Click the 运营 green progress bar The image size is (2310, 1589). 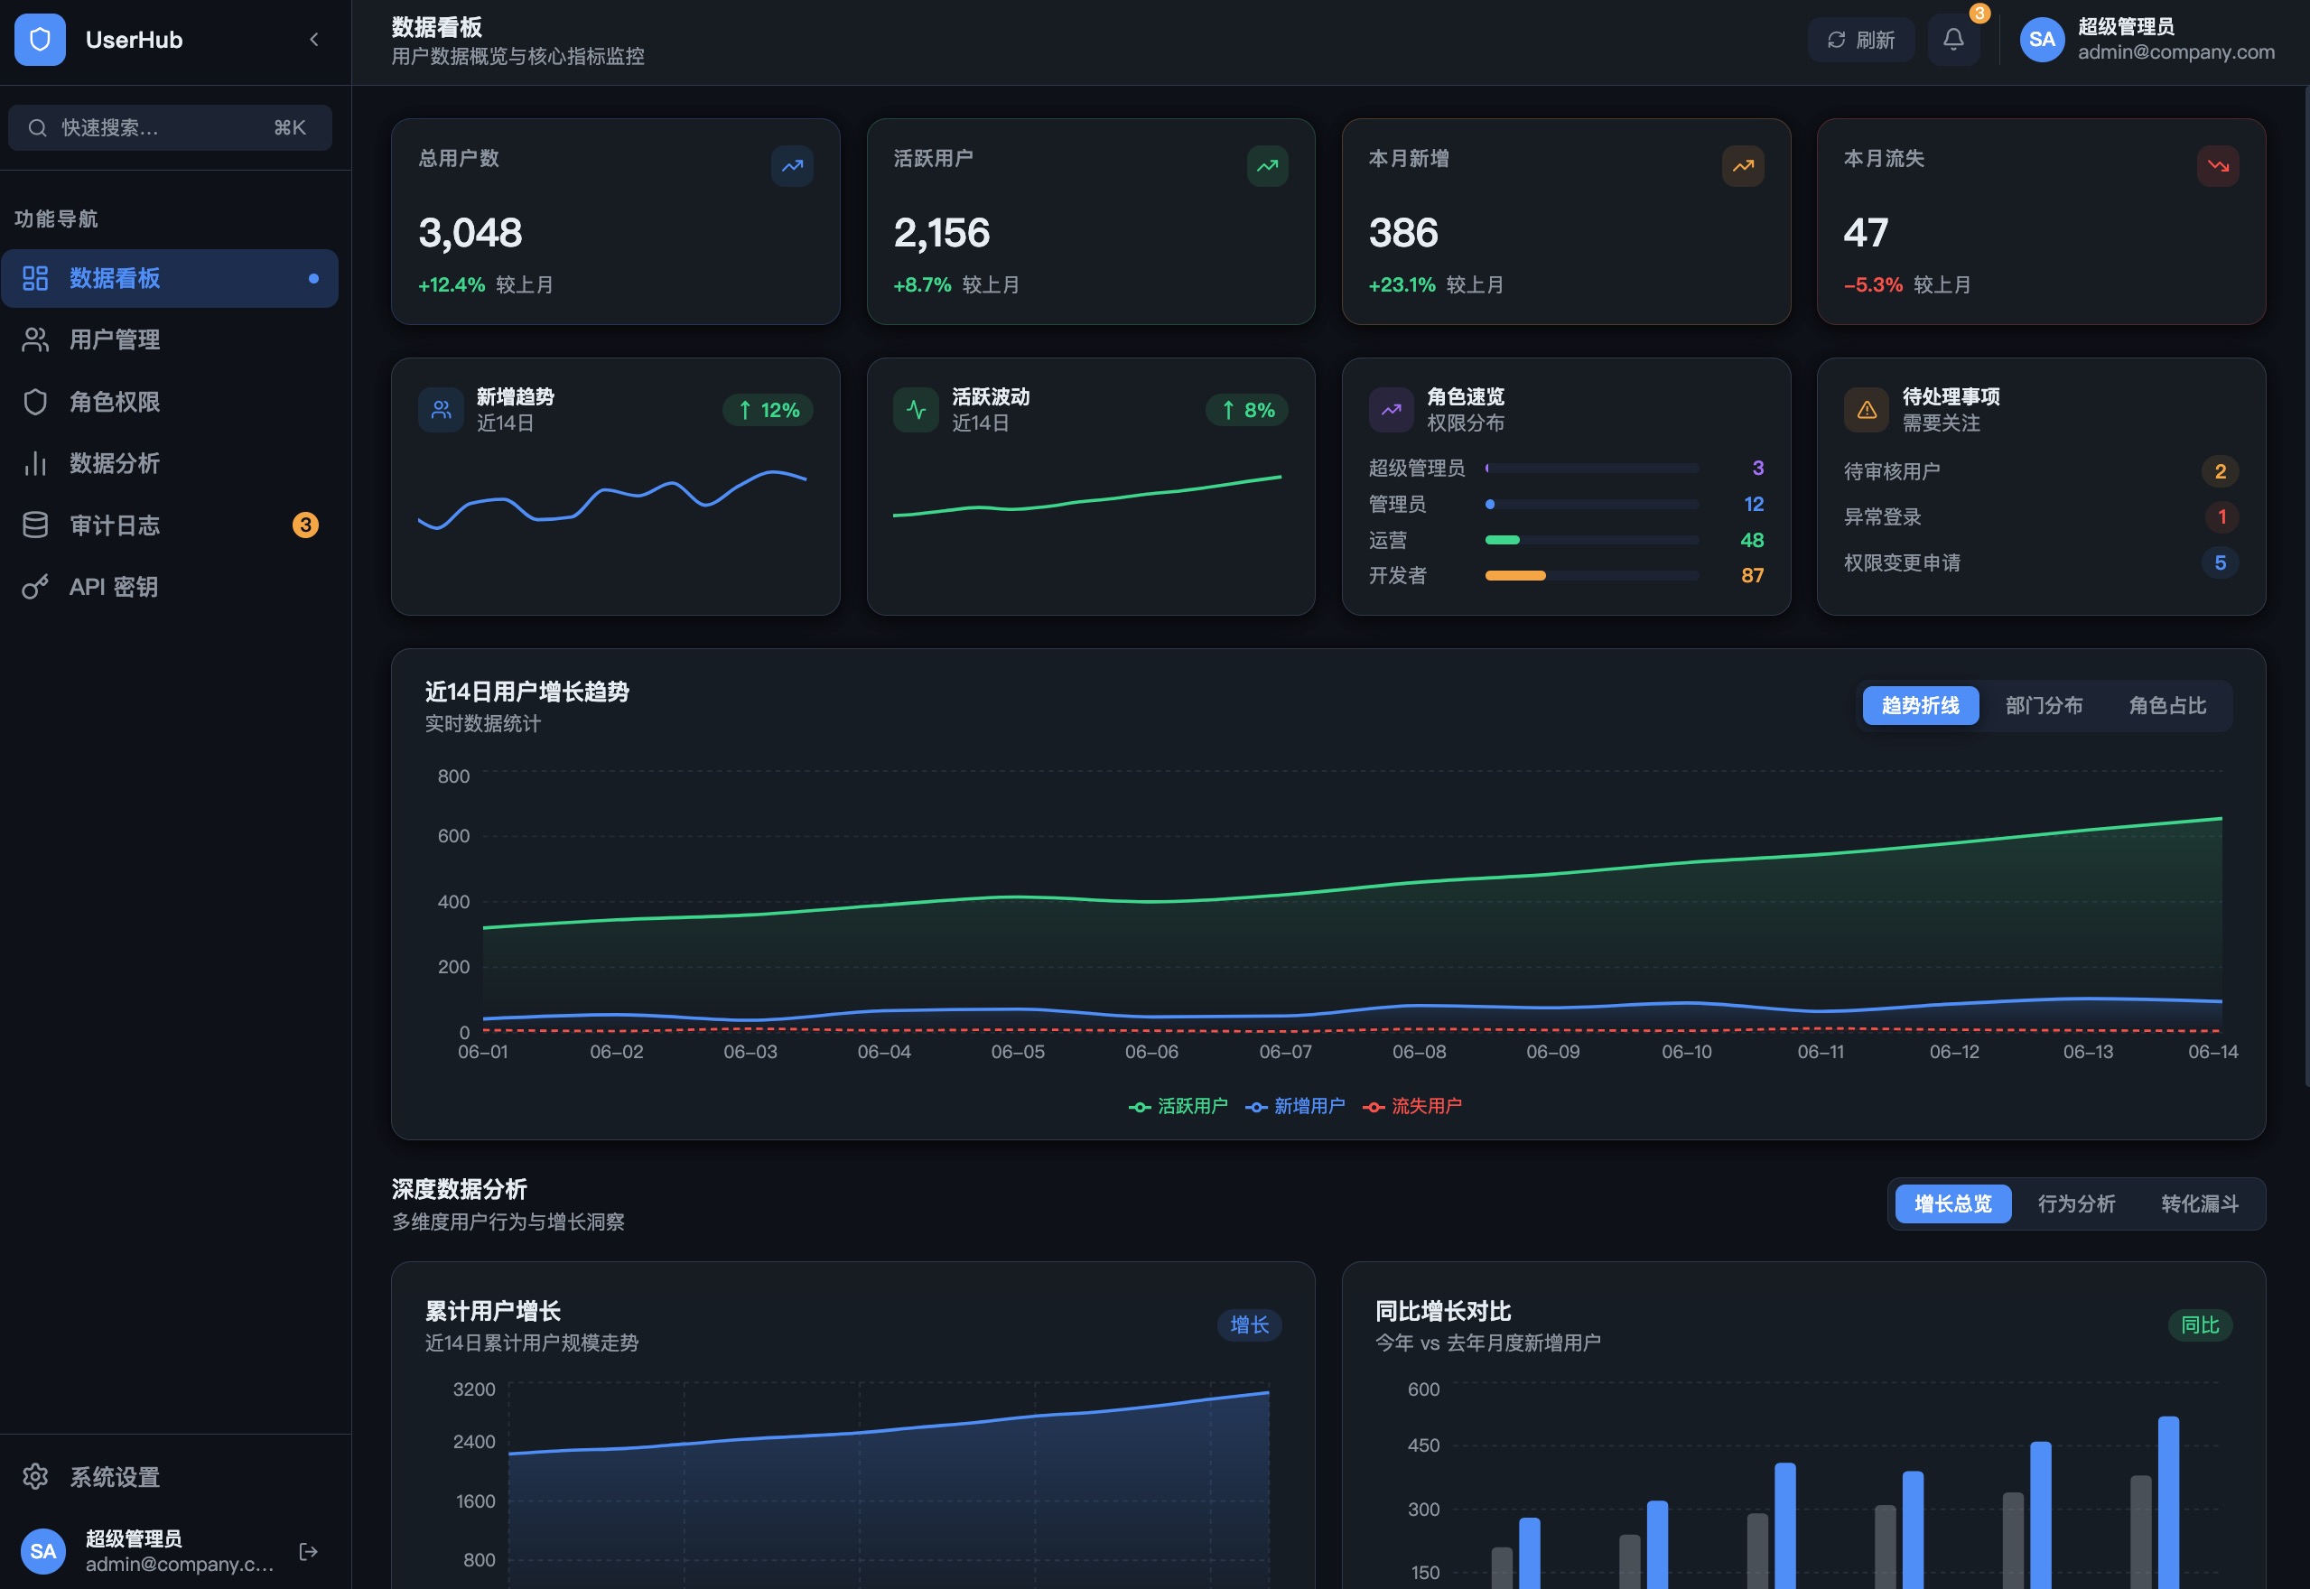1592,540
